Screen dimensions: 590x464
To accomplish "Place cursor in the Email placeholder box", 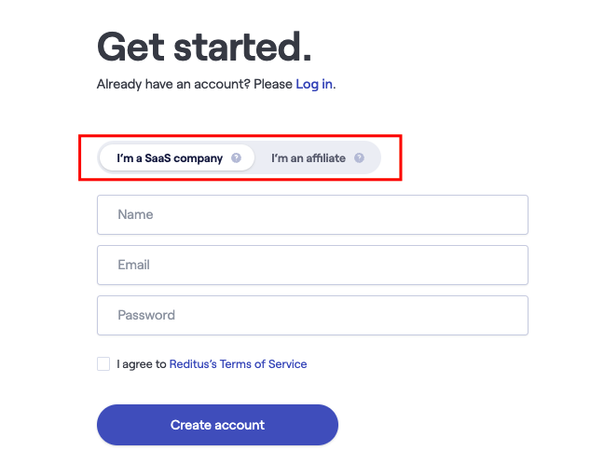I will [312, 266].
